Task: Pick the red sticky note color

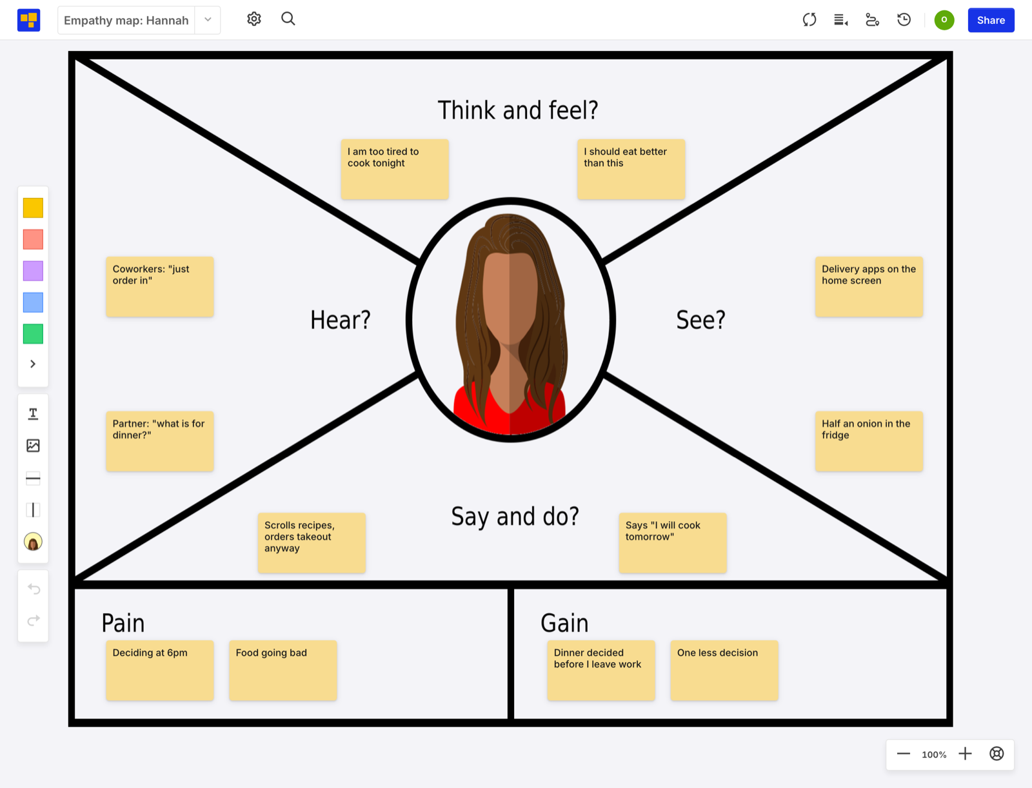Action: [33, 239]
